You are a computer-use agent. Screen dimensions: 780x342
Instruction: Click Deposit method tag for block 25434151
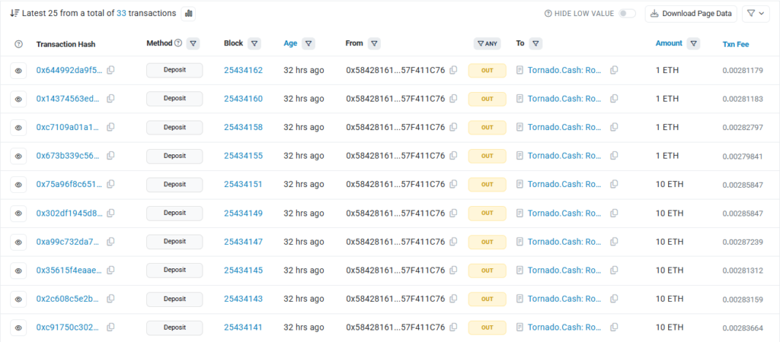coord(174,185)
